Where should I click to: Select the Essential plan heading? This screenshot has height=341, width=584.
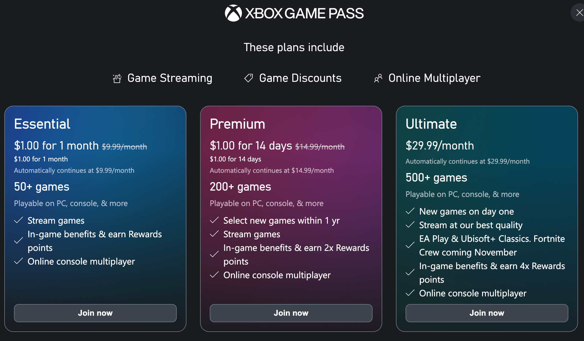coord(42,124)
